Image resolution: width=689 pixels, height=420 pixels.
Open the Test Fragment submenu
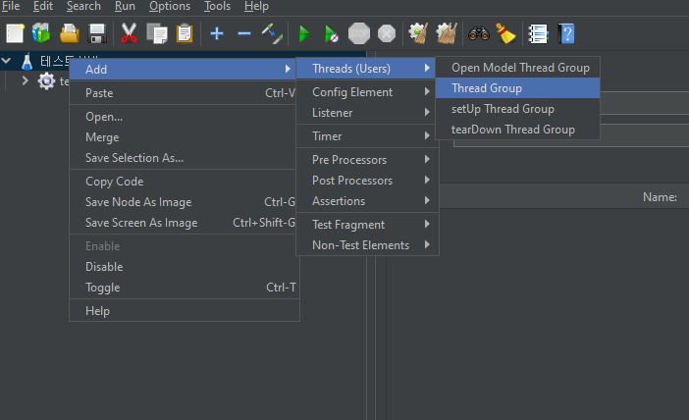(x=367, y=225)
